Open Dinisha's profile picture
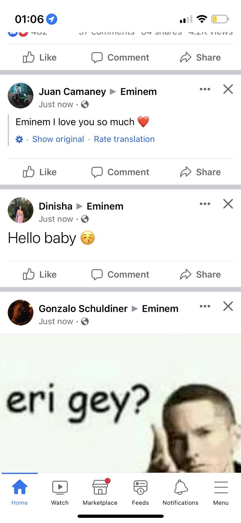This screenshot has width=241, height=523. 21,210
